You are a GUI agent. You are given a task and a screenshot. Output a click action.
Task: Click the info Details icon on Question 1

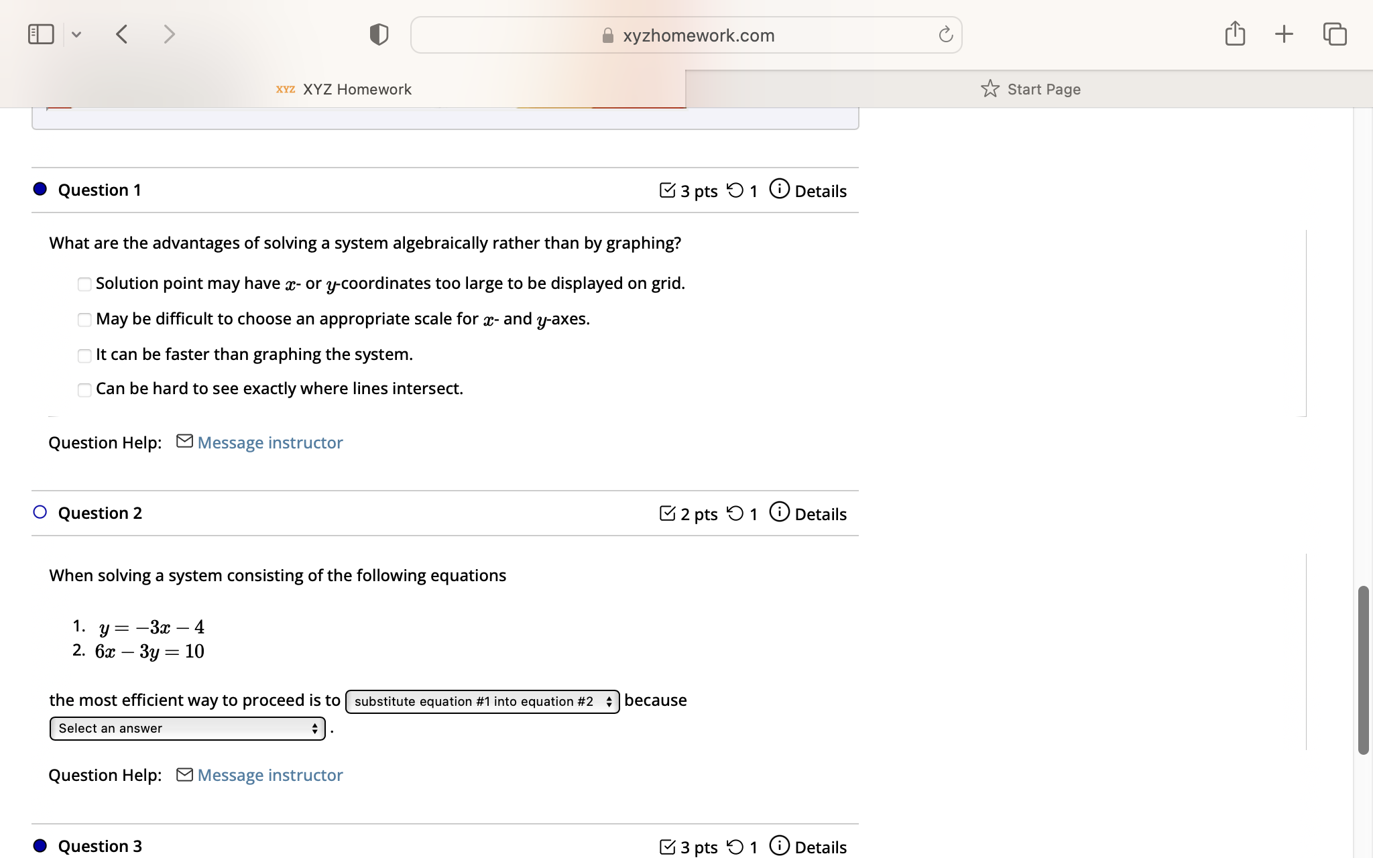[x=778, y=189]
